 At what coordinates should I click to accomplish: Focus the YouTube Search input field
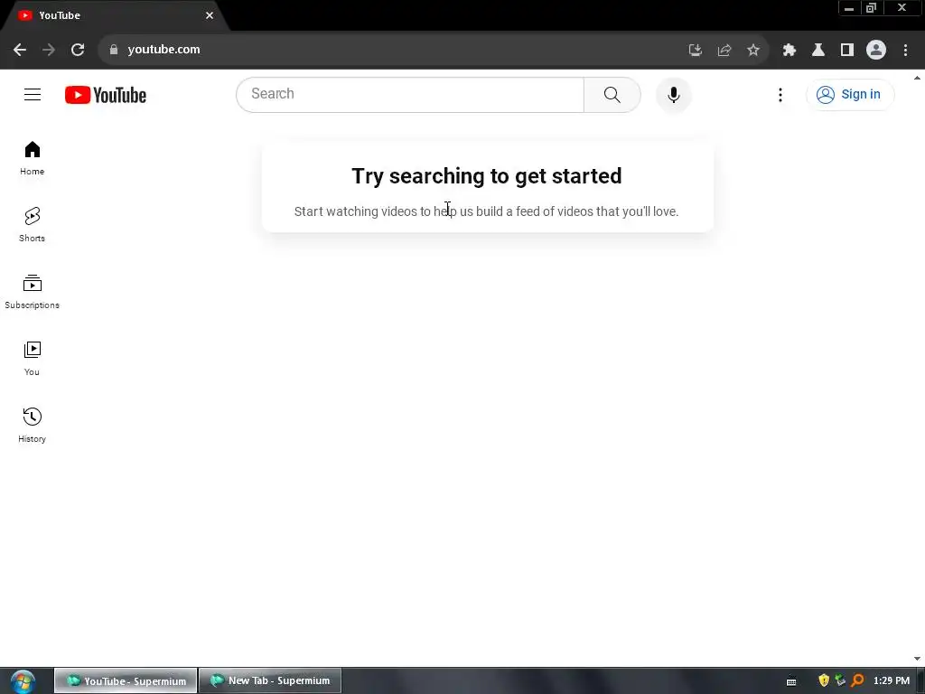(410, 94)
